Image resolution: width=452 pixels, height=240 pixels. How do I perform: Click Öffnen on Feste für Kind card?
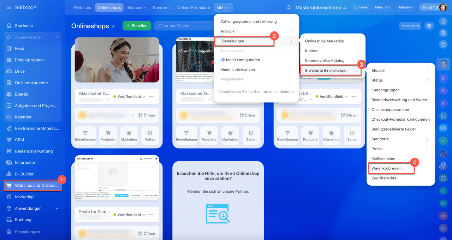point(147,233)
